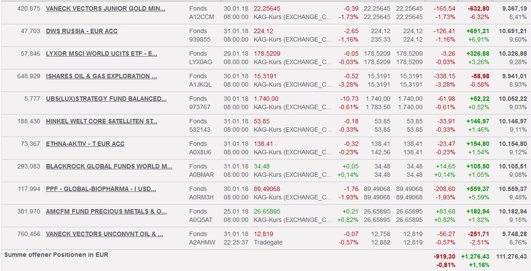Screen dimensions: 531x271
Task: Click WKN code LYX0AG
Action: pos(200,62)
